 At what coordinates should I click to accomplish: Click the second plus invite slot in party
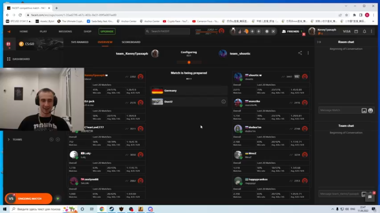(258, 31)
